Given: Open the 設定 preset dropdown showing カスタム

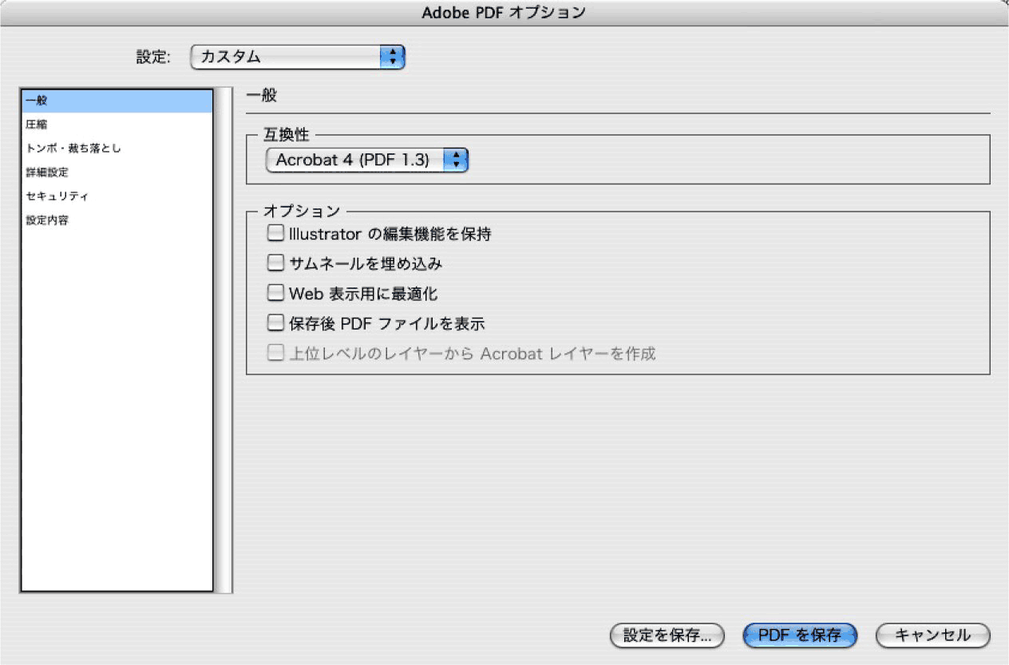Looking at the screenshot, I should click(295, 57).
